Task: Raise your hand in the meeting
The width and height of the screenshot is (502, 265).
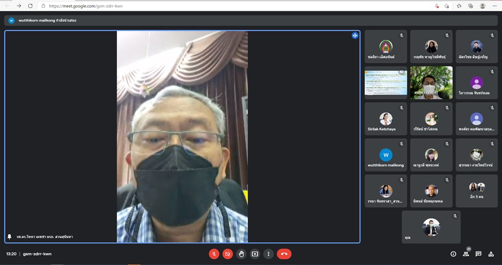Action: 241,254
